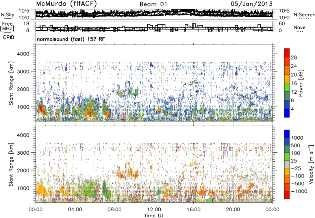Click the -1000 label on Velocity colorbar
The width and height of the screenshot is (315, 218).
click(x=299, y=191)
